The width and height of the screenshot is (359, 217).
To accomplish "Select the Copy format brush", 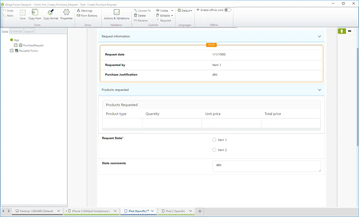I will [51, 14].
